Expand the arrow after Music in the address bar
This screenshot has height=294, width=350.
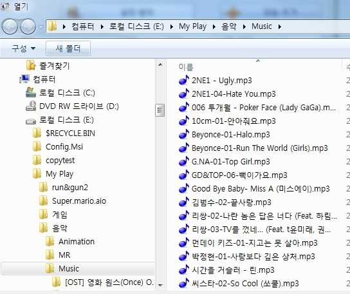[x=280, y=27]
